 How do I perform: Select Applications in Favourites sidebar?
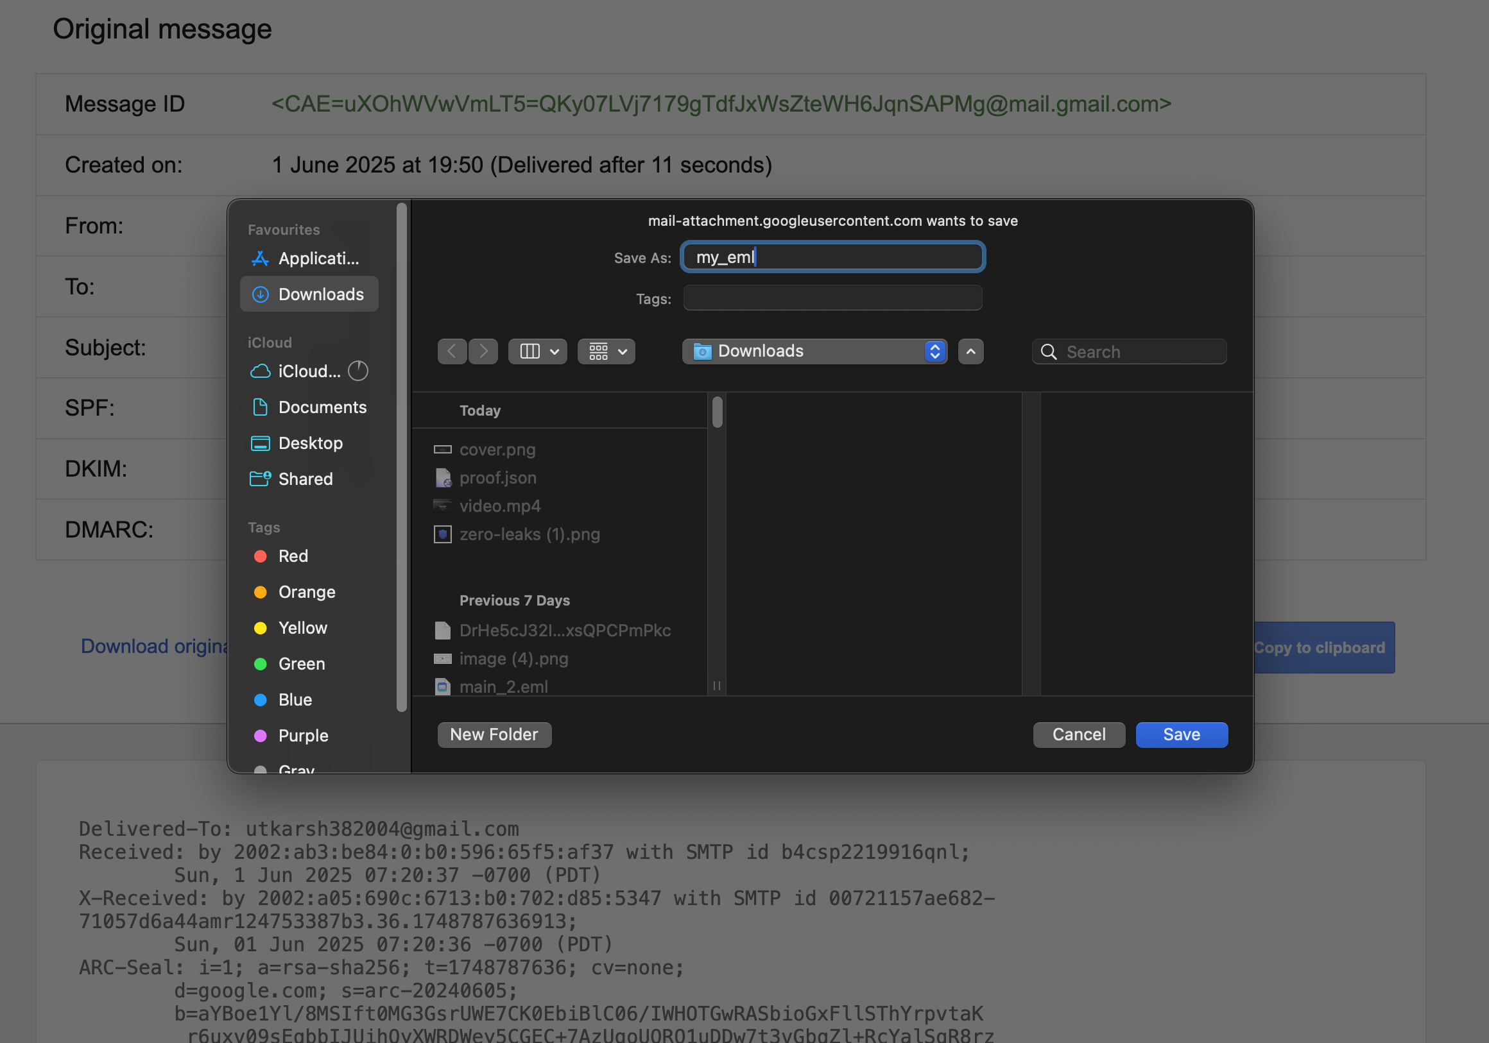[x=309, y=258]
